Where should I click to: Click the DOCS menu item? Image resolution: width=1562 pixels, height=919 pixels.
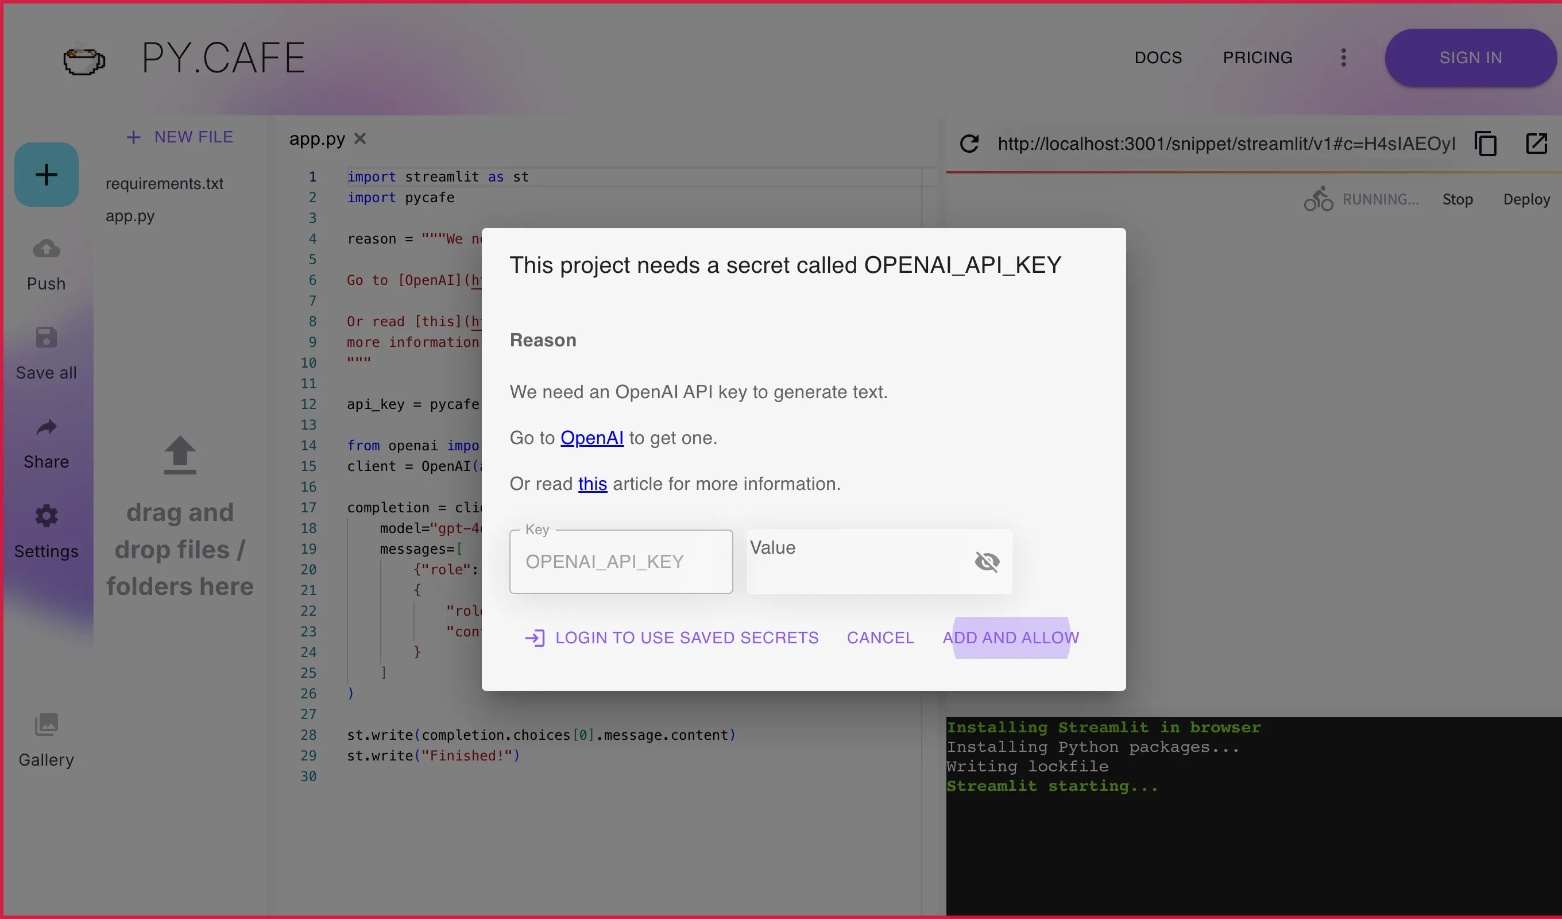click(1158, 57)
